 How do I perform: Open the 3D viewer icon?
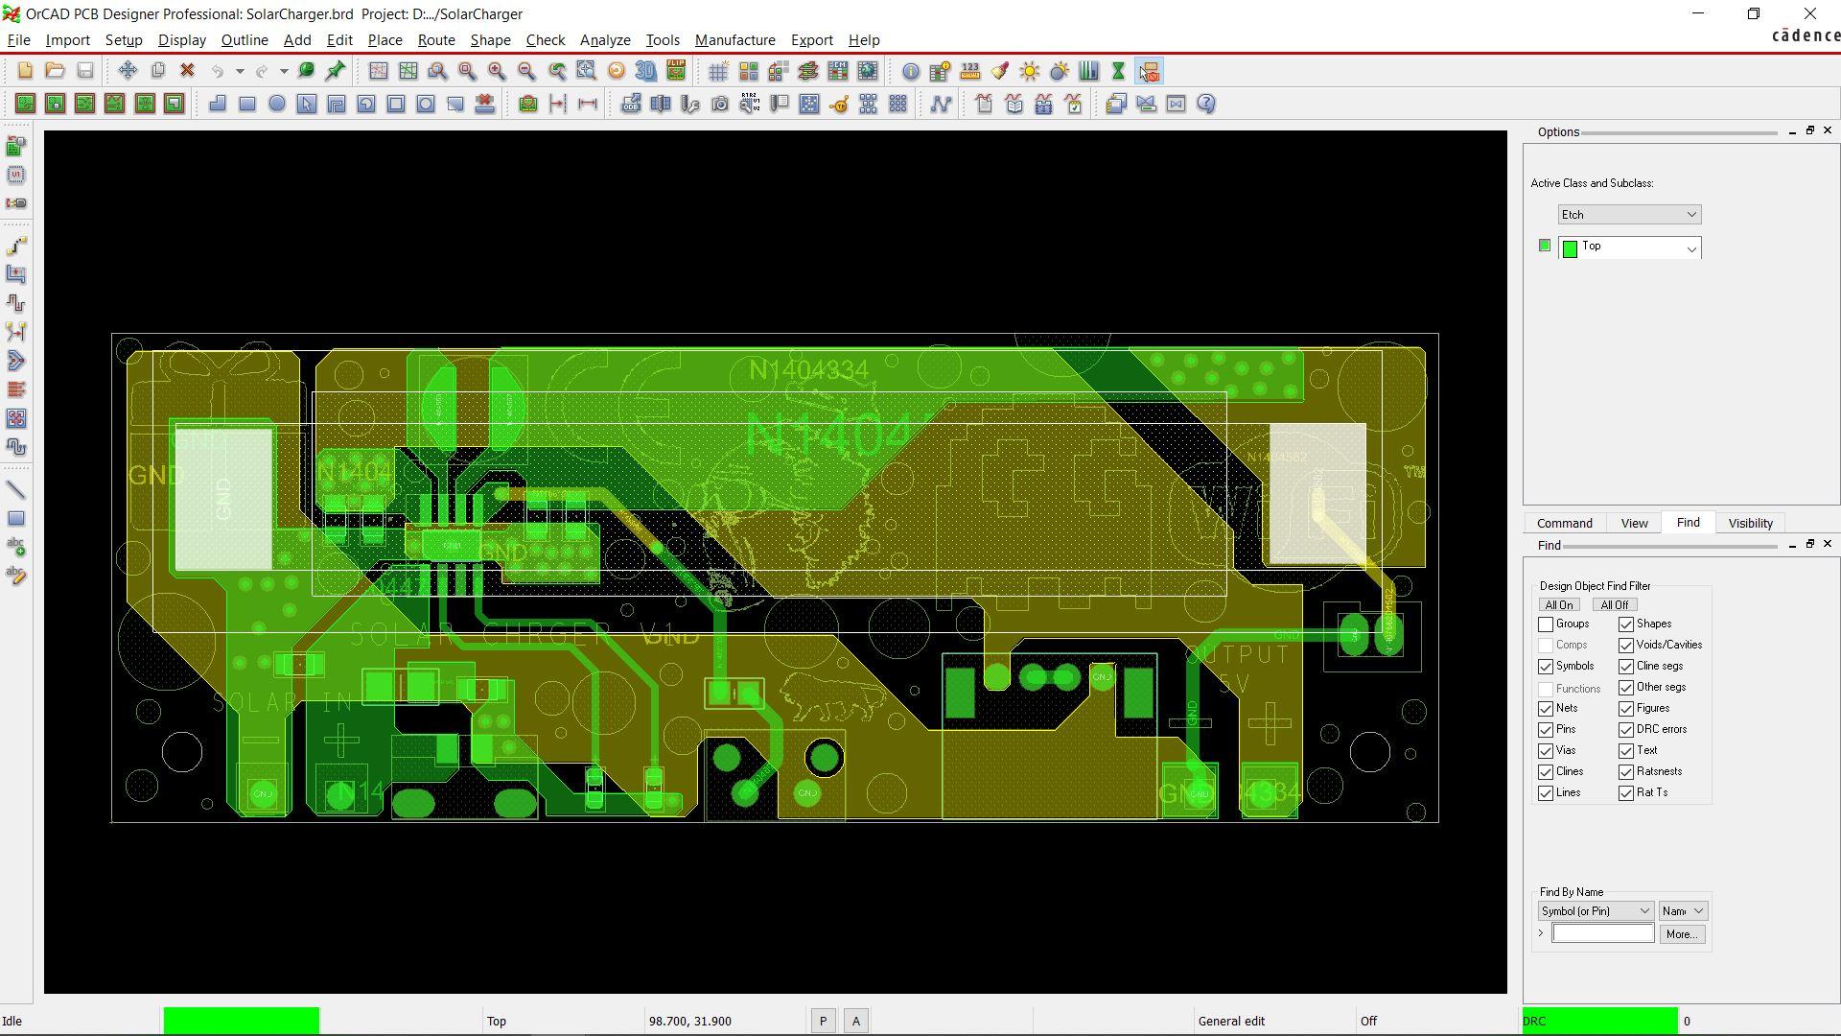tap(645, 71)
